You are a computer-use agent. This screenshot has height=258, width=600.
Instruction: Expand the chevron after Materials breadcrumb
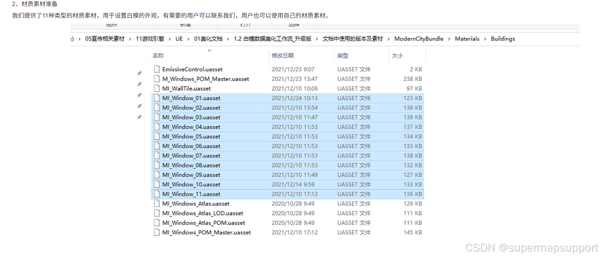click(x=486, y=39)
